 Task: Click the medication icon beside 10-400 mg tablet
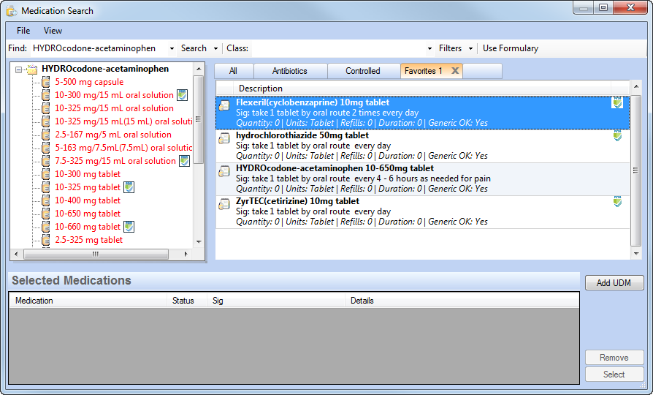tap(46, 200)
